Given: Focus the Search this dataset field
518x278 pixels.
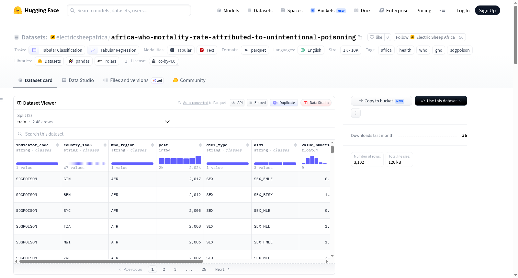Looking at the screenshot, I should click(174, 134).
